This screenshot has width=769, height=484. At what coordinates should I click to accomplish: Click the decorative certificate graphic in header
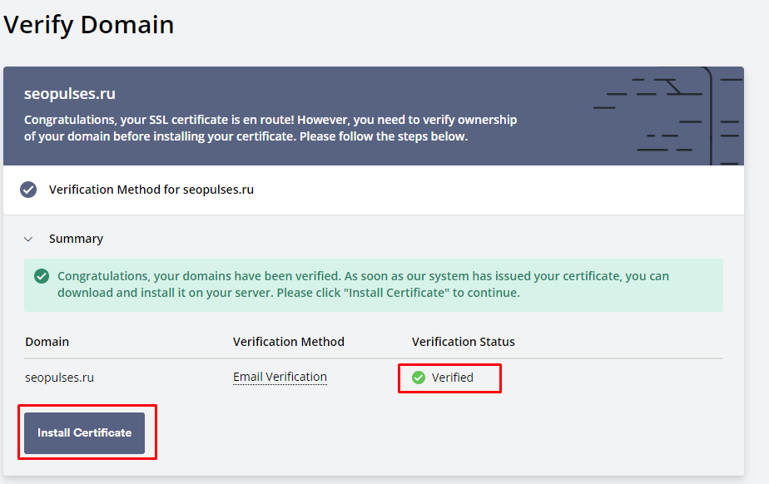click(668, 116)
